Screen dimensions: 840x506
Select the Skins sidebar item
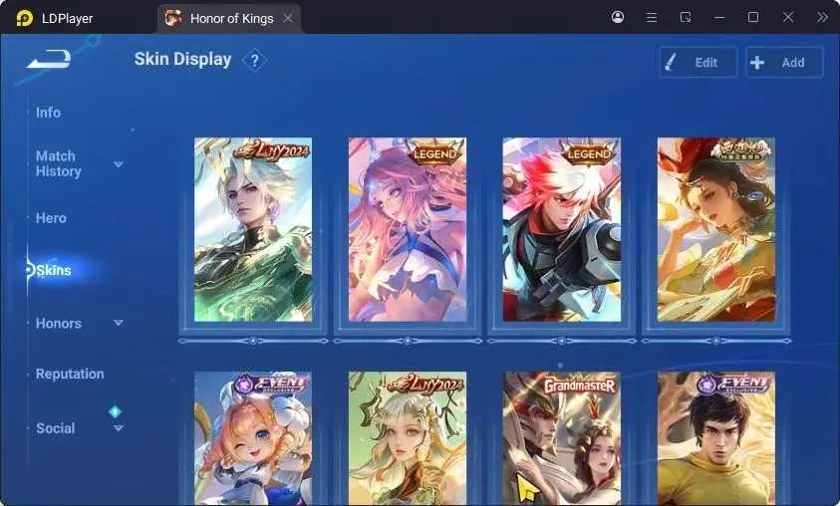click(x=54, y=270)
